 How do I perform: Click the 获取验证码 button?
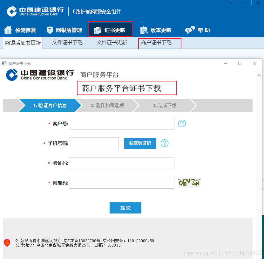pos(140,143)
